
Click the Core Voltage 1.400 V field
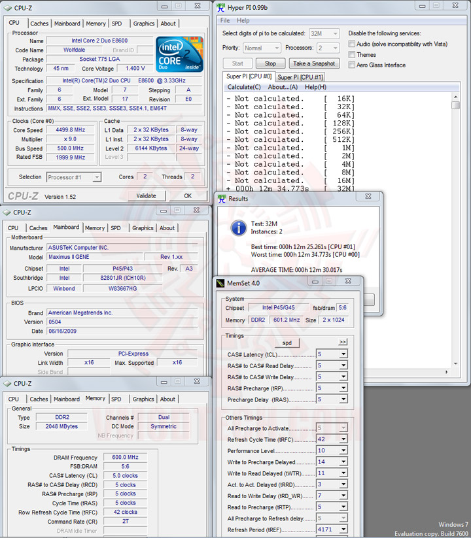(135, 68)
